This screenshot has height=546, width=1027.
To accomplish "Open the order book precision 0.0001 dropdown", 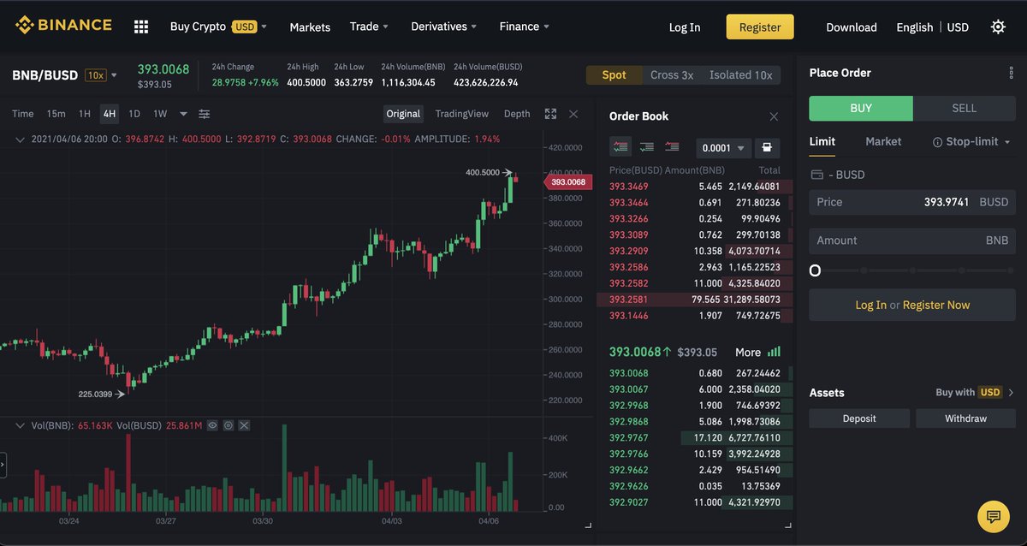I will pos(723,147).
